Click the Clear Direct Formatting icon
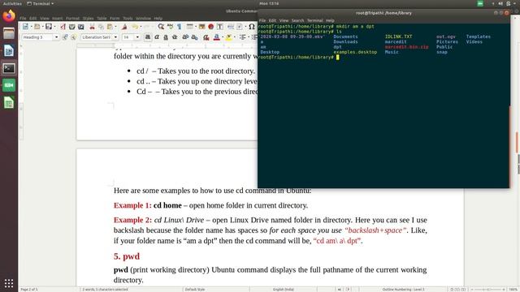This screenshot has width=520, height=292. 206,37
